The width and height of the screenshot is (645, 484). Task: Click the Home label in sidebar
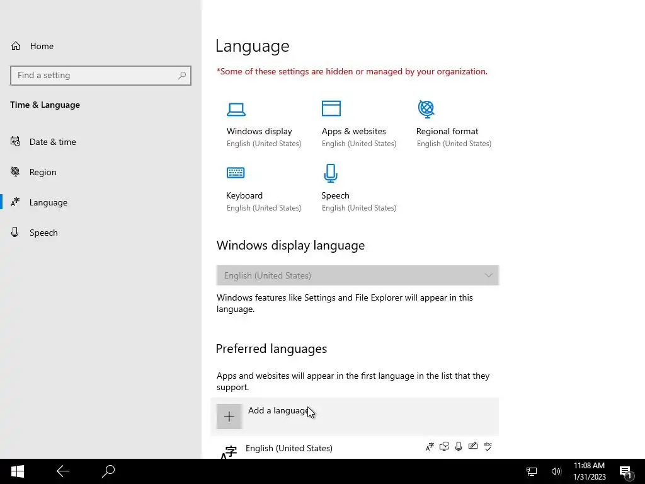coord(42,46)
